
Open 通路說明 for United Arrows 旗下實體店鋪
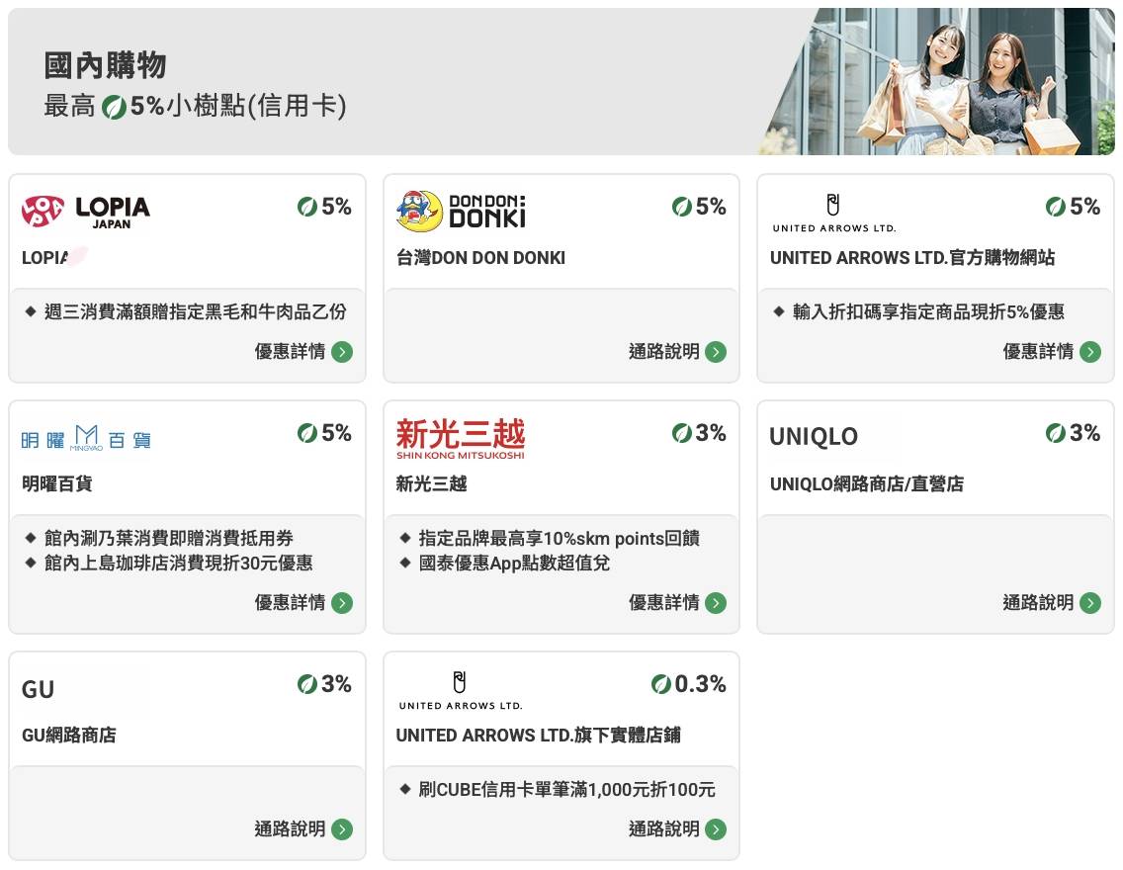tap(677, 829)
